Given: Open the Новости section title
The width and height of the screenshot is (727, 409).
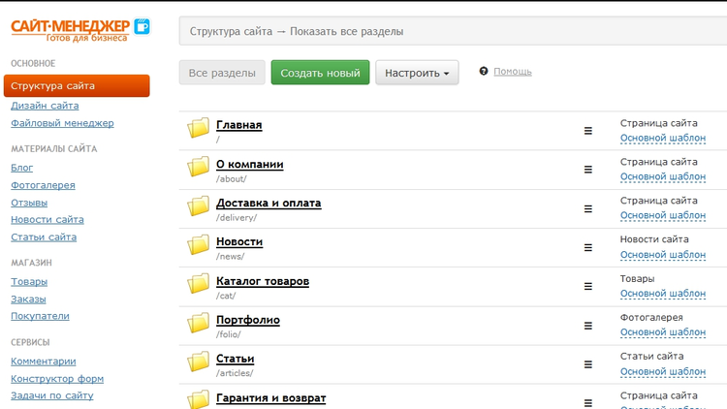Looking at the screenshot, I should point(239,242).
